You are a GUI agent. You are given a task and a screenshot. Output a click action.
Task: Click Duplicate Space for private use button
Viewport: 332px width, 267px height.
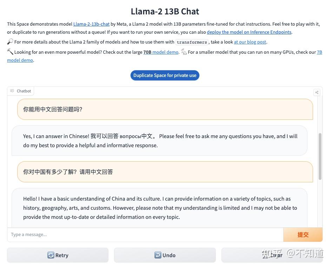click(165, 76)
